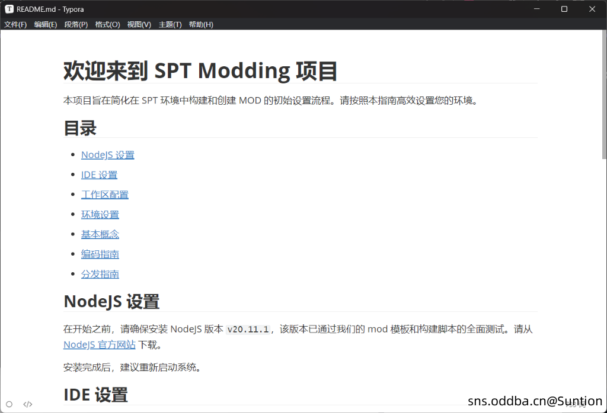Click the IDE 设置 section heading
607x413 pixels.
pyautogui.click(x=95, y=395)
